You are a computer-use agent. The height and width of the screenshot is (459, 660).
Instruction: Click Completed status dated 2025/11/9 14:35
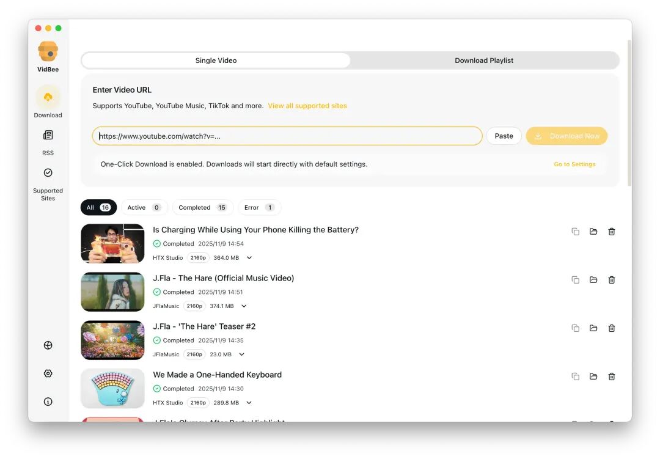tap(174, 340)
